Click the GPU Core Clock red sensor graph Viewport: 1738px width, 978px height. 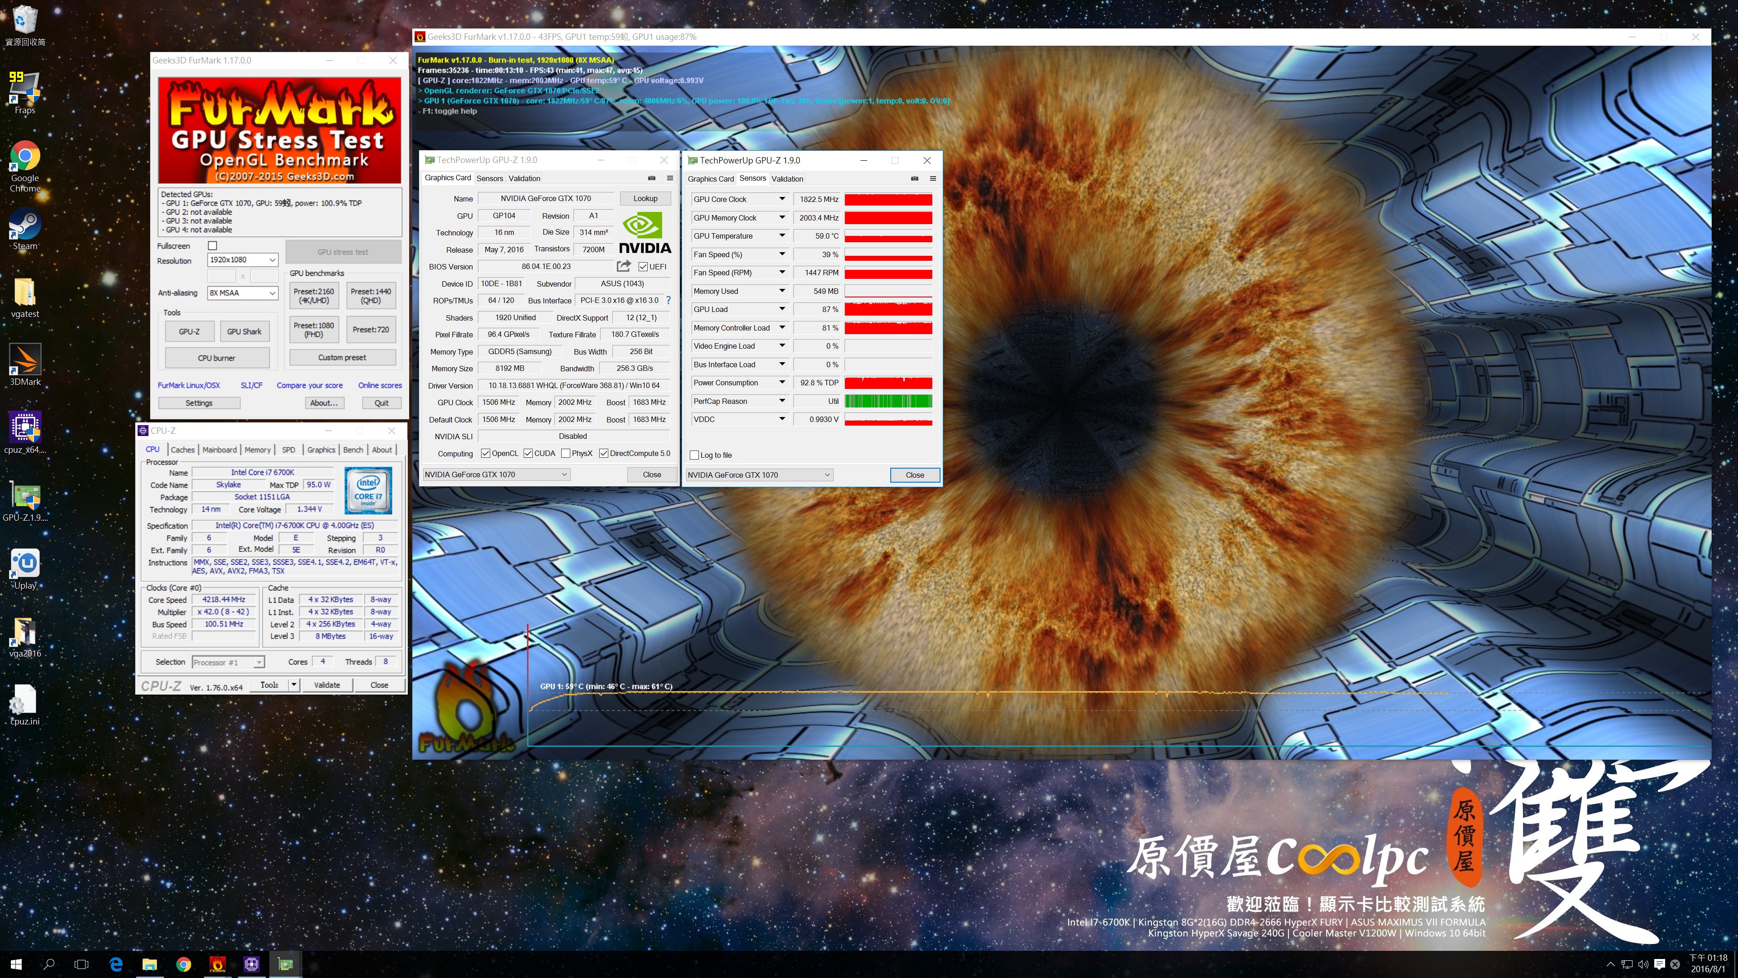888,199
